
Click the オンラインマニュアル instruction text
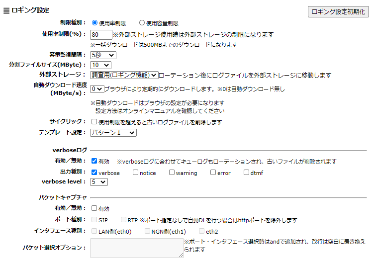(x=160, y=111)
